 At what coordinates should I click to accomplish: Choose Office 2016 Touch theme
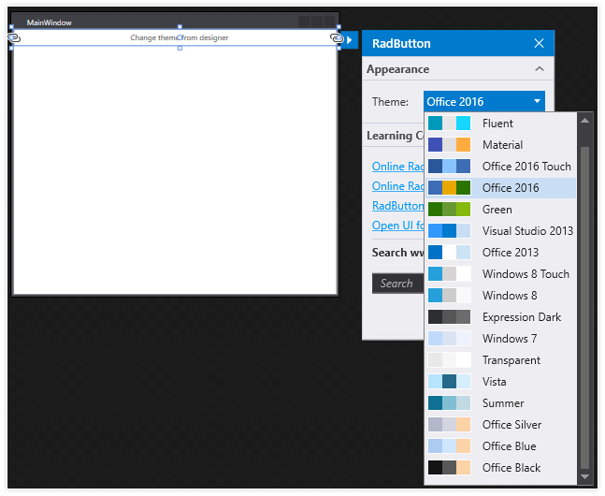point(501,166)
